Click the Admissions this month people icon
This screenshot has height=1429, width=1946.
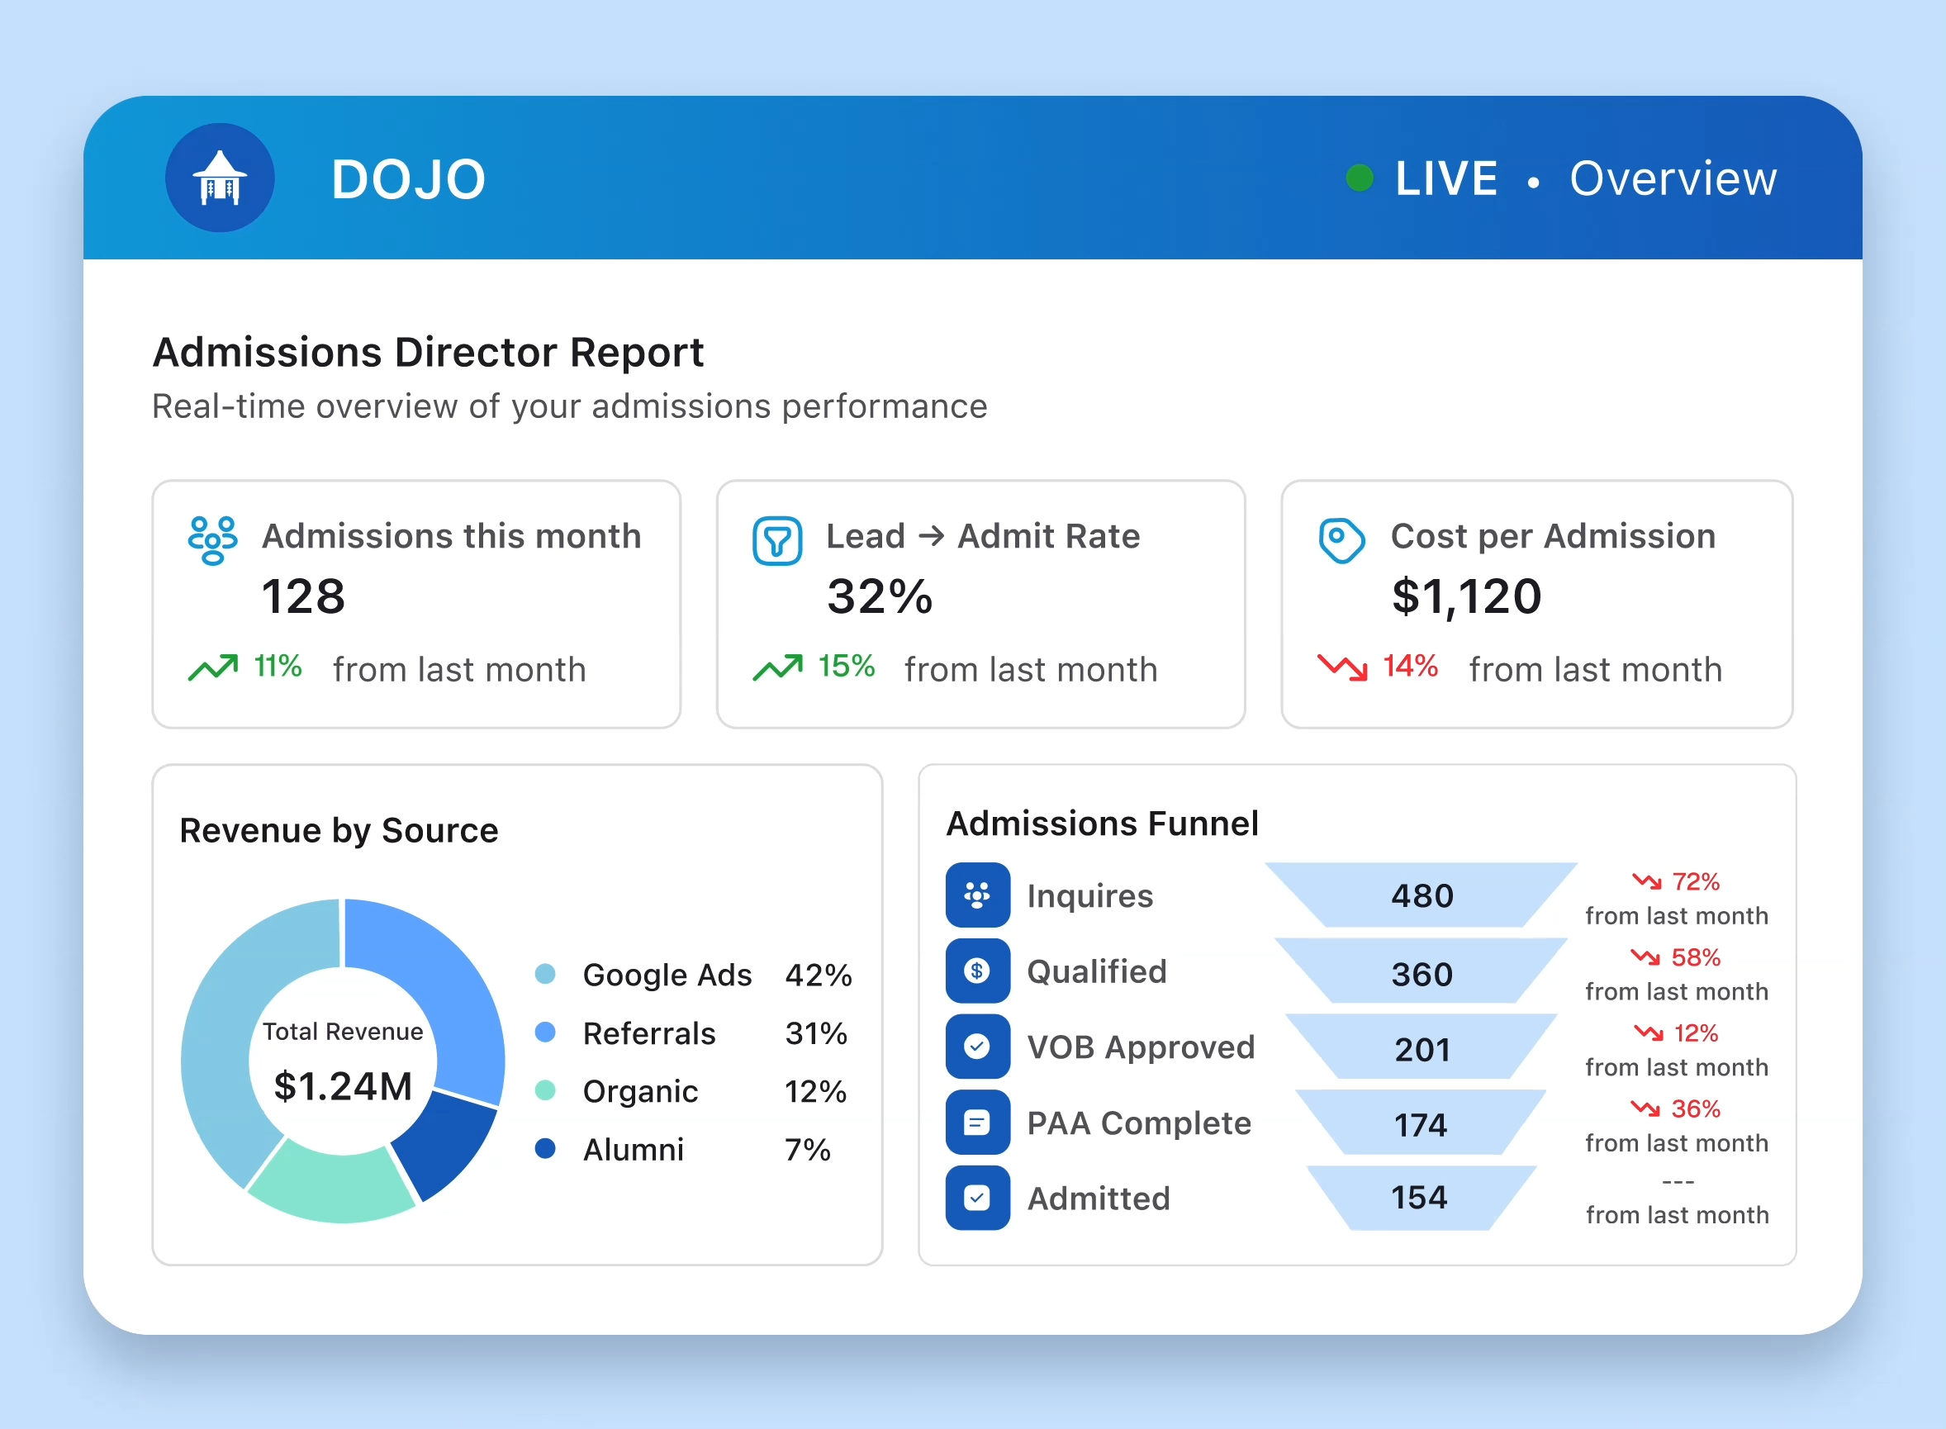[213, 541]
